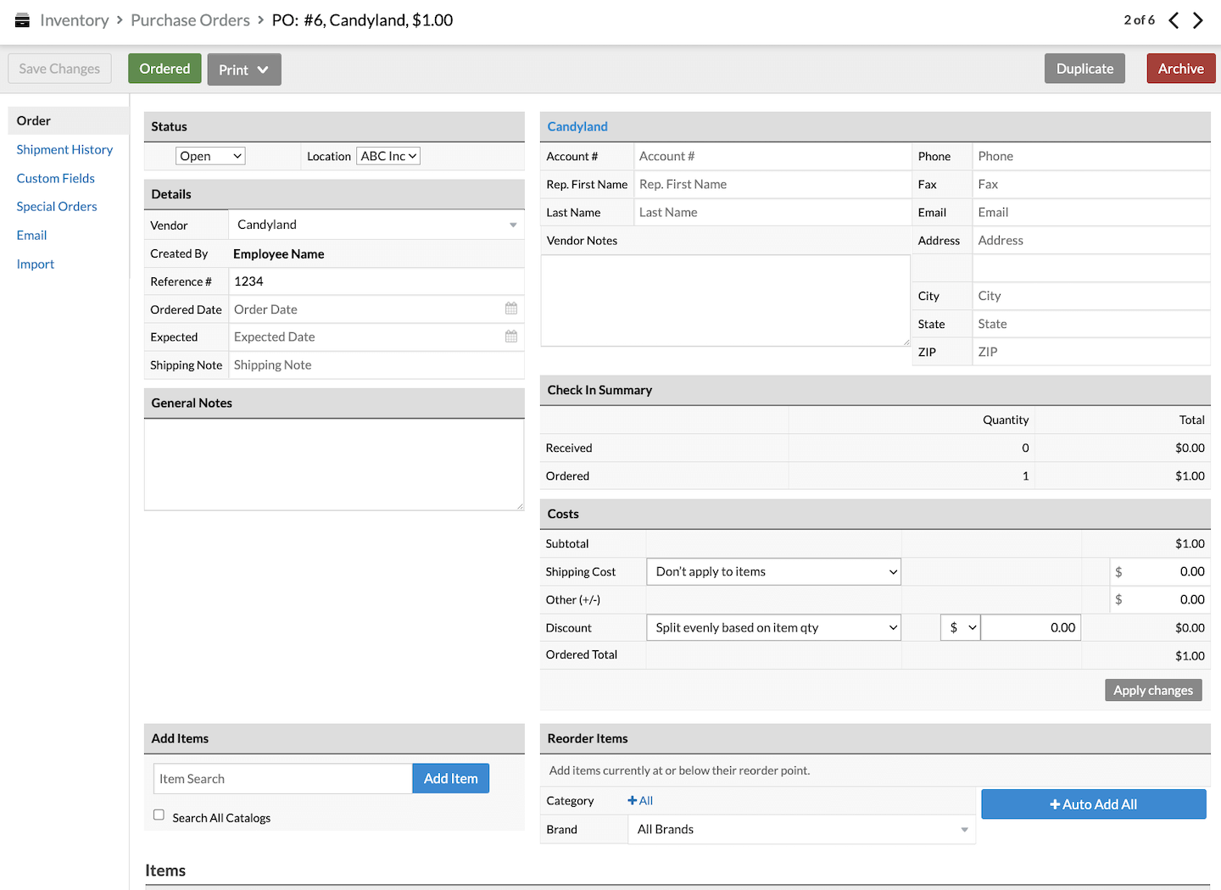1221x890 pixels.
Task: Open the Candyland vendor link
Action: pos(577,126)
